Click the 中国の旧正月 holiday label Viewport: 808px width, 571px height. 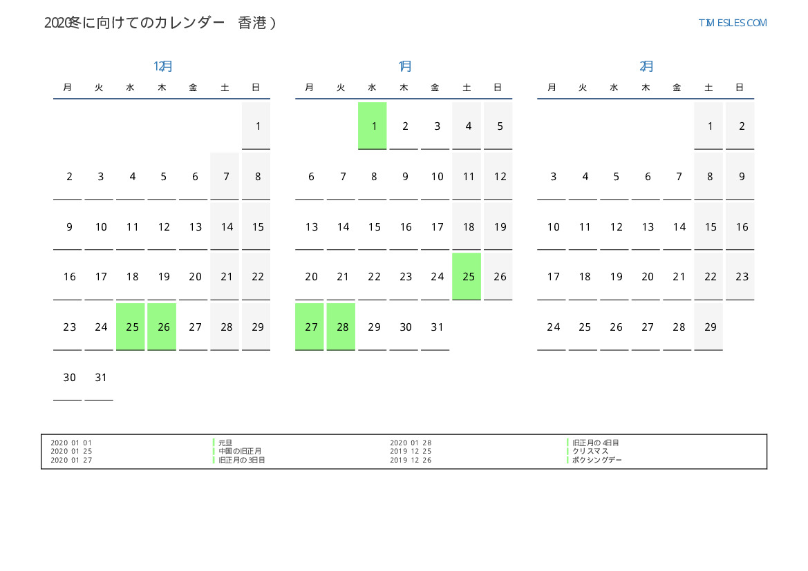click(240, 452)
